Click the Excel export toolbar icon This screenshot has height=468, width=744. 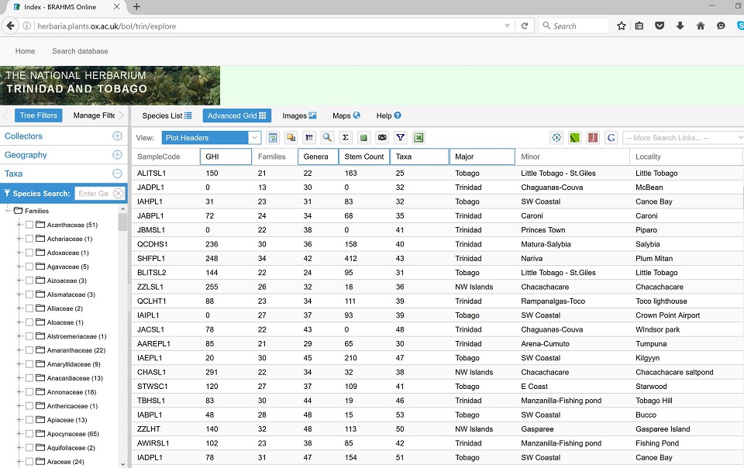tap(418, 137)
